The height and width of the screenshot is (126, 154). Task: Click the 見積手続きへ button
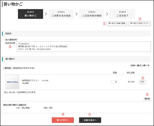pos(90,120)
